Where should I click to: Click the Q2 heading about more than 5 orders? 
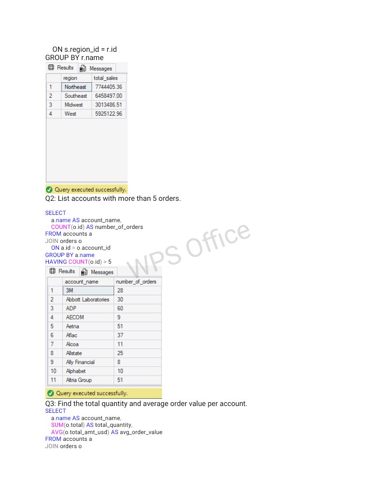pos(113,198)
